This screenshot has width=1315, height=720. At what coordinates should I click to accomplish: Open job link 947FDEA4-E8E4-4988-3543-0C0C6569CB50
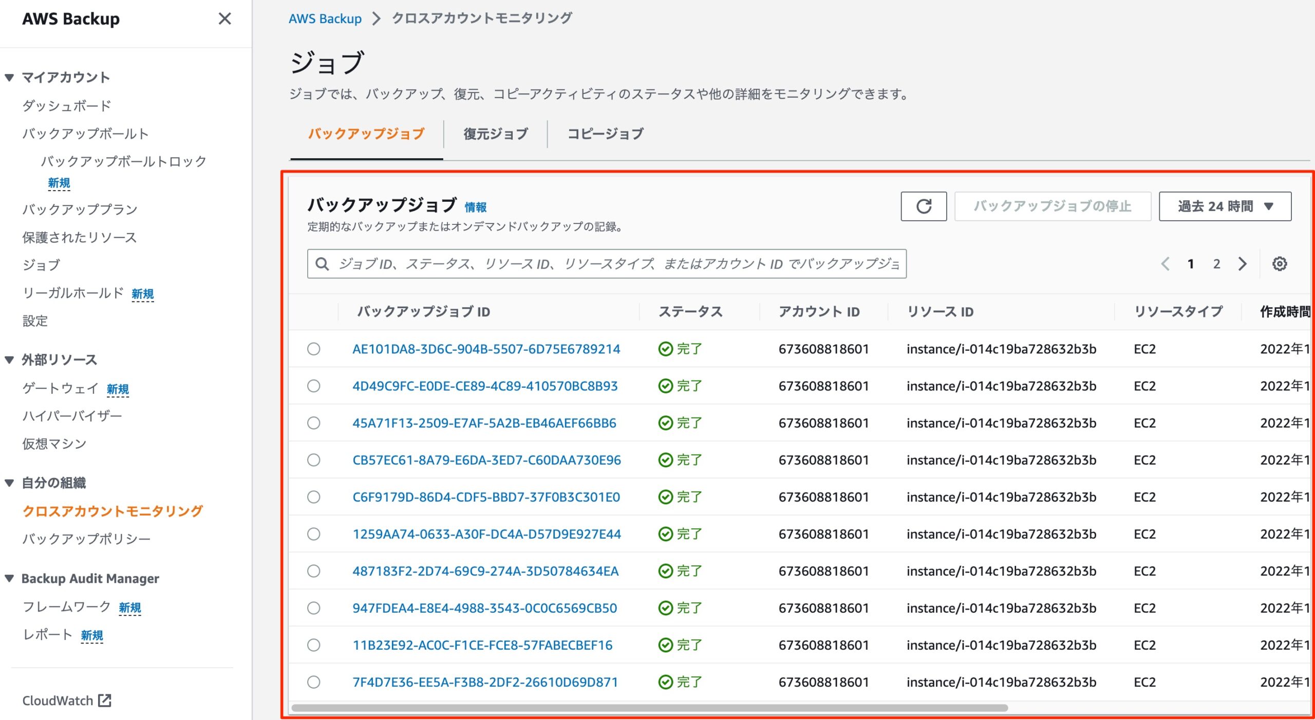coord(484,608)
